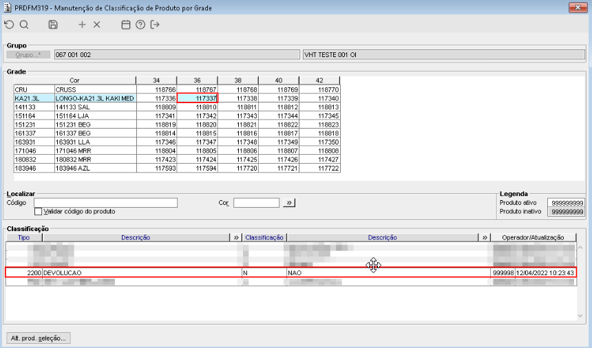Select highlighted cell 117337
592x348 pixels.
coord(198,98)
